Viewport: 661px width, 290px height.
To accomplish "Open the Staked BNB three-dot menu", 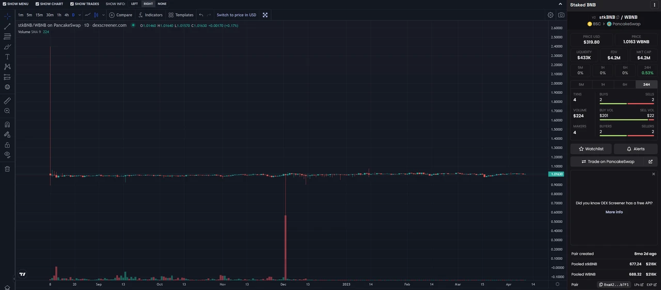I will pyautogui.click(x=654, y=5).
